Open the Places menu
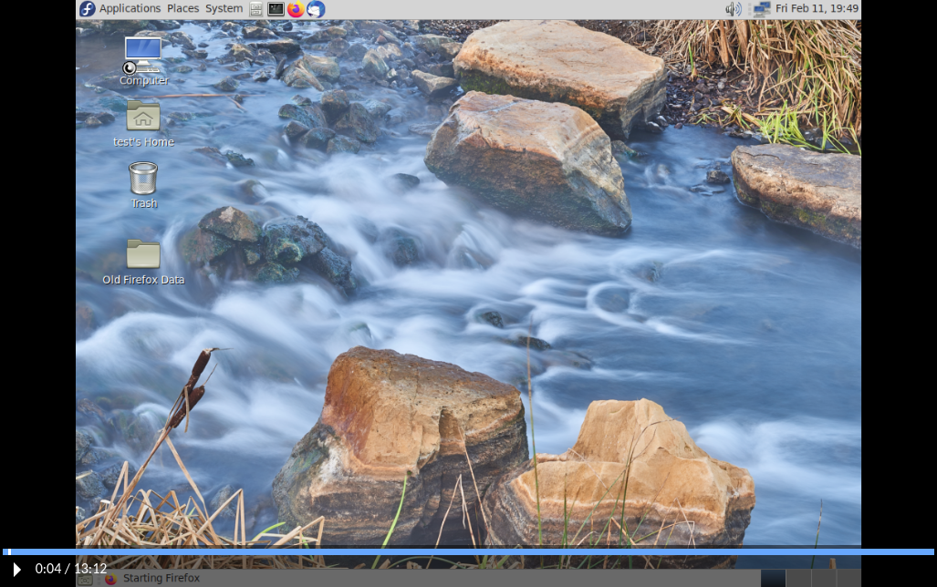Image resolution: width=937 pixels, height=587 pixels. click(182, 9)
